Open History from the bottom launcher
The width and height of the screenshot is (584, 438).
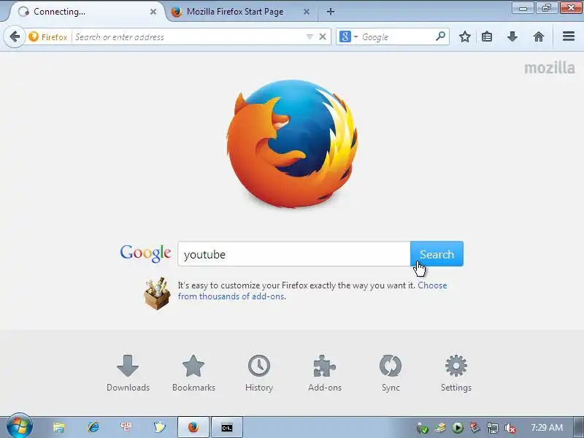click(x=259, y=373)
